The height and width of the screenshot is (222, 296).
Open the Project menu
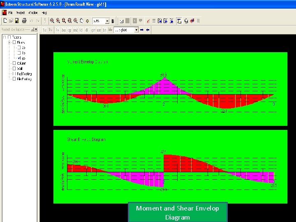click(21, 13)
